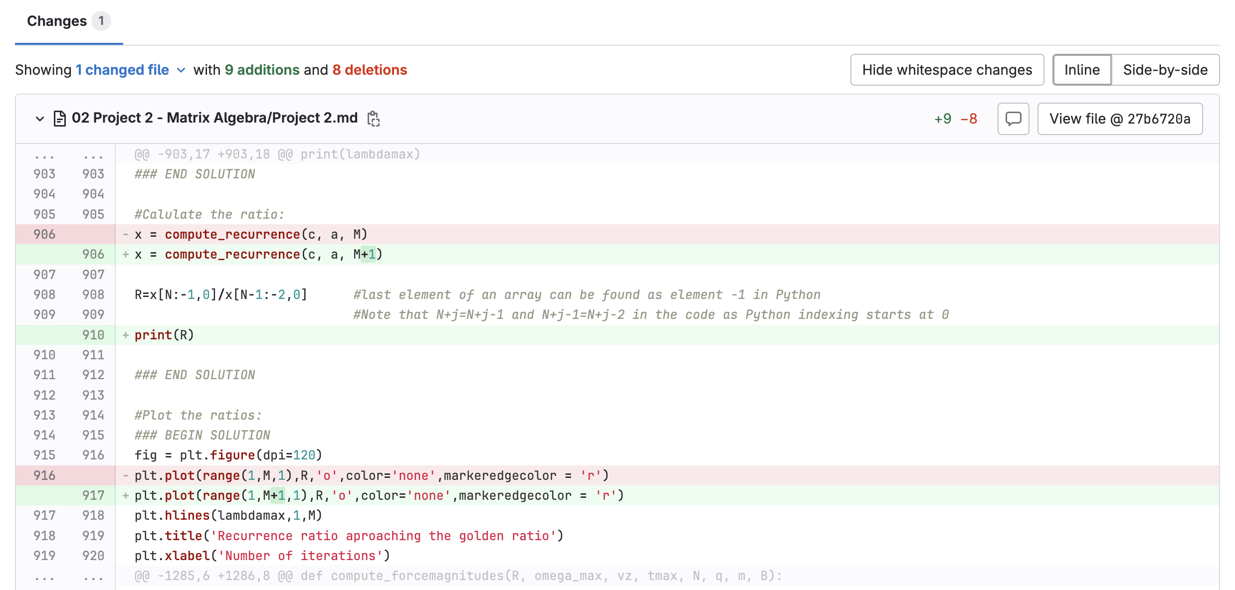
Task: Click the file document icon beside filename
Action: tap(60, 119)
